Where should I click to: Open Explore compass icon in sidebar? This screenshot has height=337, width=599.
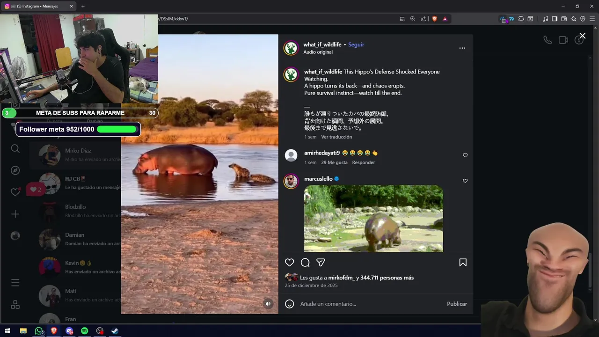click(15, 170)
